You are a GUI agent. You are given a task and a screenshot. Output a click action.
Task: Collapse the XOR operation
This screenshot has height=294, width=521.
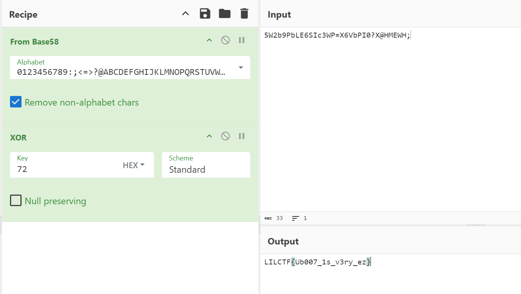click(x=209, y=136)
